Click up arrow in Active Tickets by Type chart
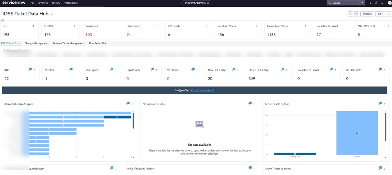The width and height of the screenshot is (392, 175). pos(386,112)
